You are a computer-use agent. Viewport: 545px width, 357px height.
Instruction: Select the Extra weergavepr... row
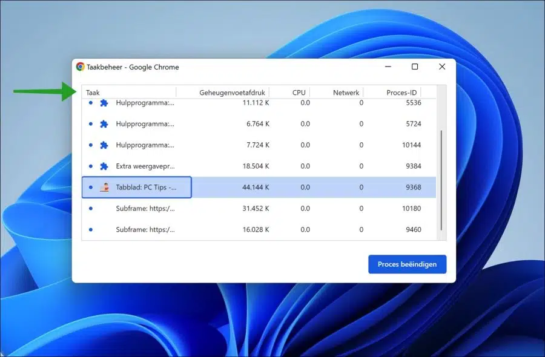259,166
